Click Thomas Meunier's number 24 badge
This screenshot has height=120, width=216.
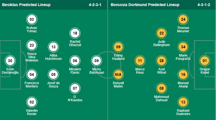coord(183,19)
